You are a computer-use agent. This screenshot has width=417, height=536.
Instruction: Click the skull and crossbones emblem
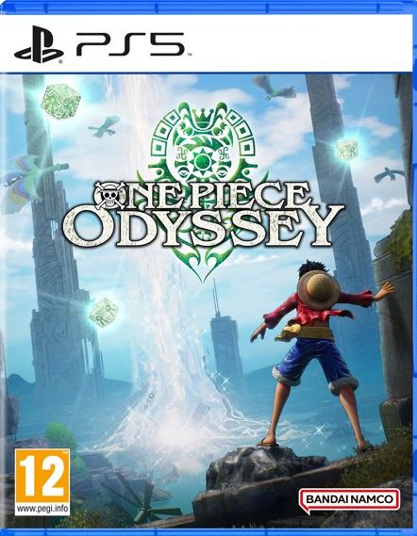[x=109, y=196]
